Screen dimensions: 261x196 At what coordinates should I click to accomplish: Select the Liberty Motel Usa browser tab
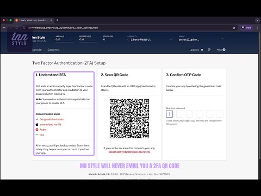pyautogui.click(x=34, y=20)
